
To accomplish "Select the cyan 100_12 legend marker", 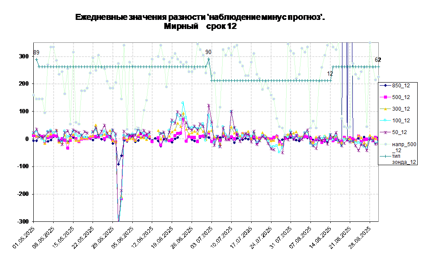I will click(x=385, y=121).
